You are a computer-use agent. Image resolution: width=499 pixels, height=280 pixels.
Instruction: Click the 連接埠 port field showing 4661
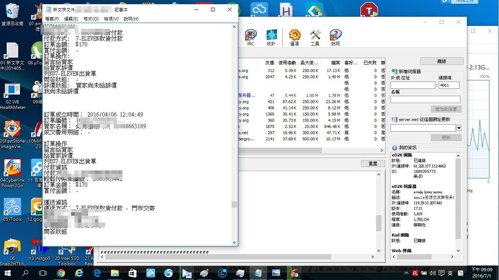click(449, 85)
